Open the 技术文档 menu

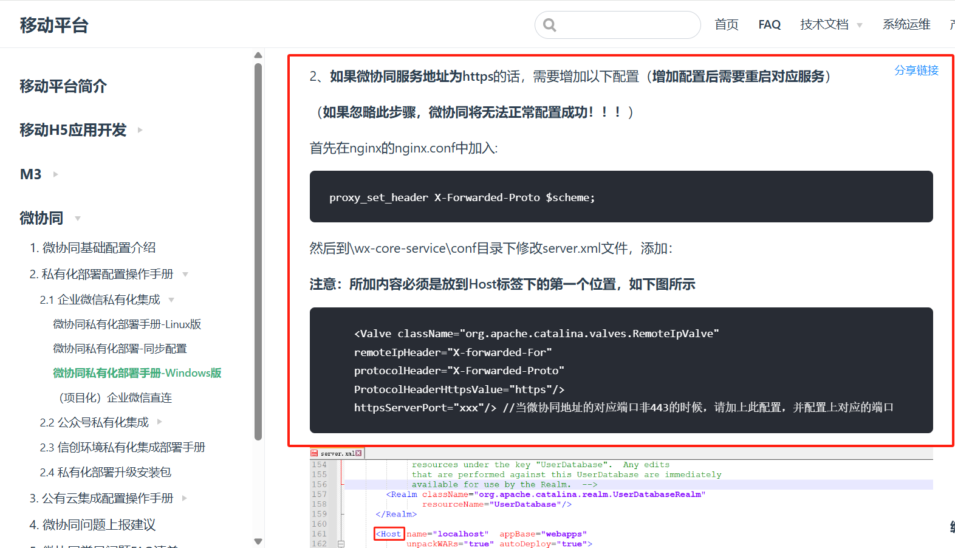pos(824,24)
